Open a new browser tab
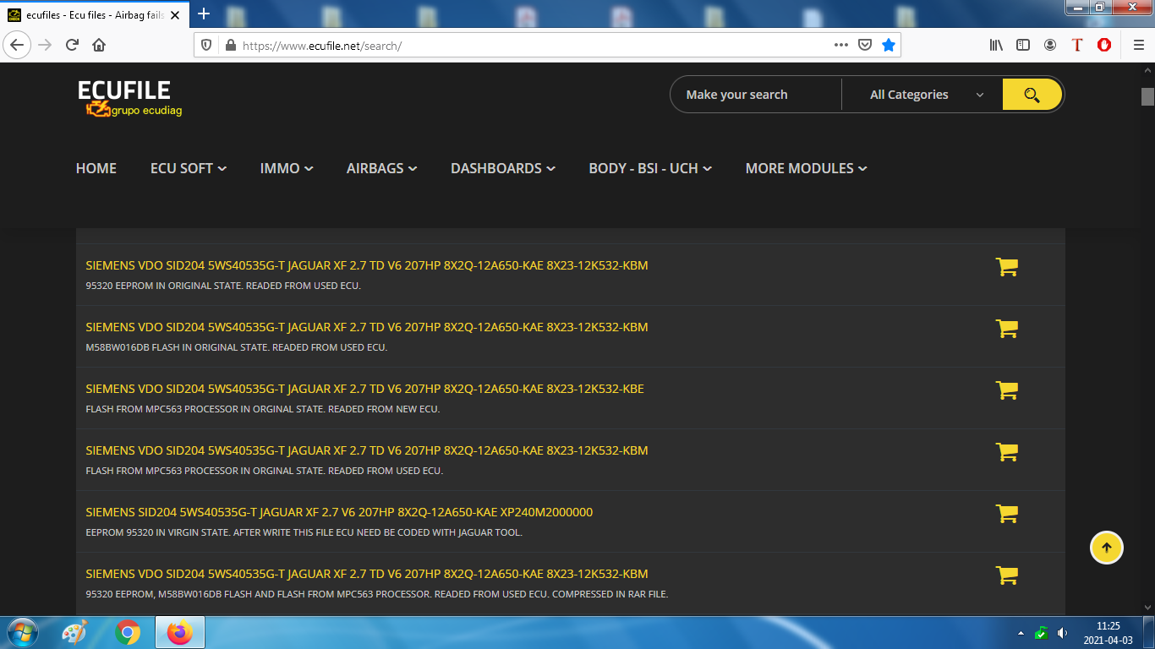Screen dimensions: 1155x649 click(x=204, y=14)
